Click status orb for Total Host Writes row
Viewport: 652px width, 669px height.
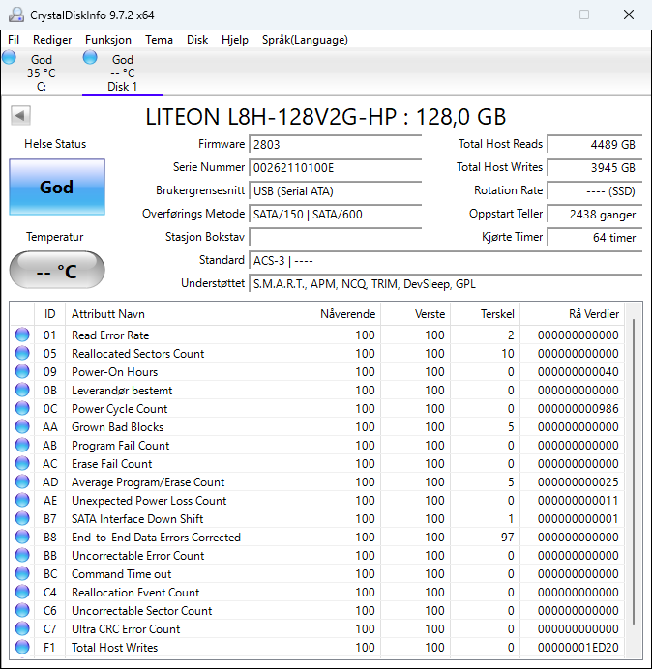(22, 647)
